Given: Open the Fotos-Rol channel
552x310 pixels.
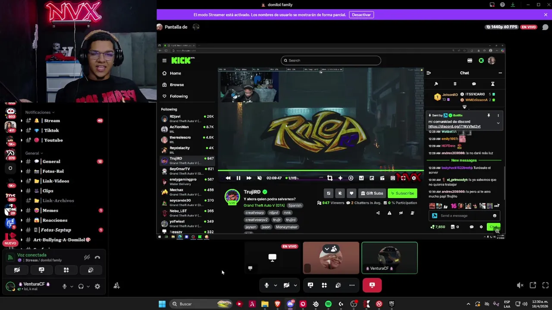Looking at the screenshot, I should 63,171.
